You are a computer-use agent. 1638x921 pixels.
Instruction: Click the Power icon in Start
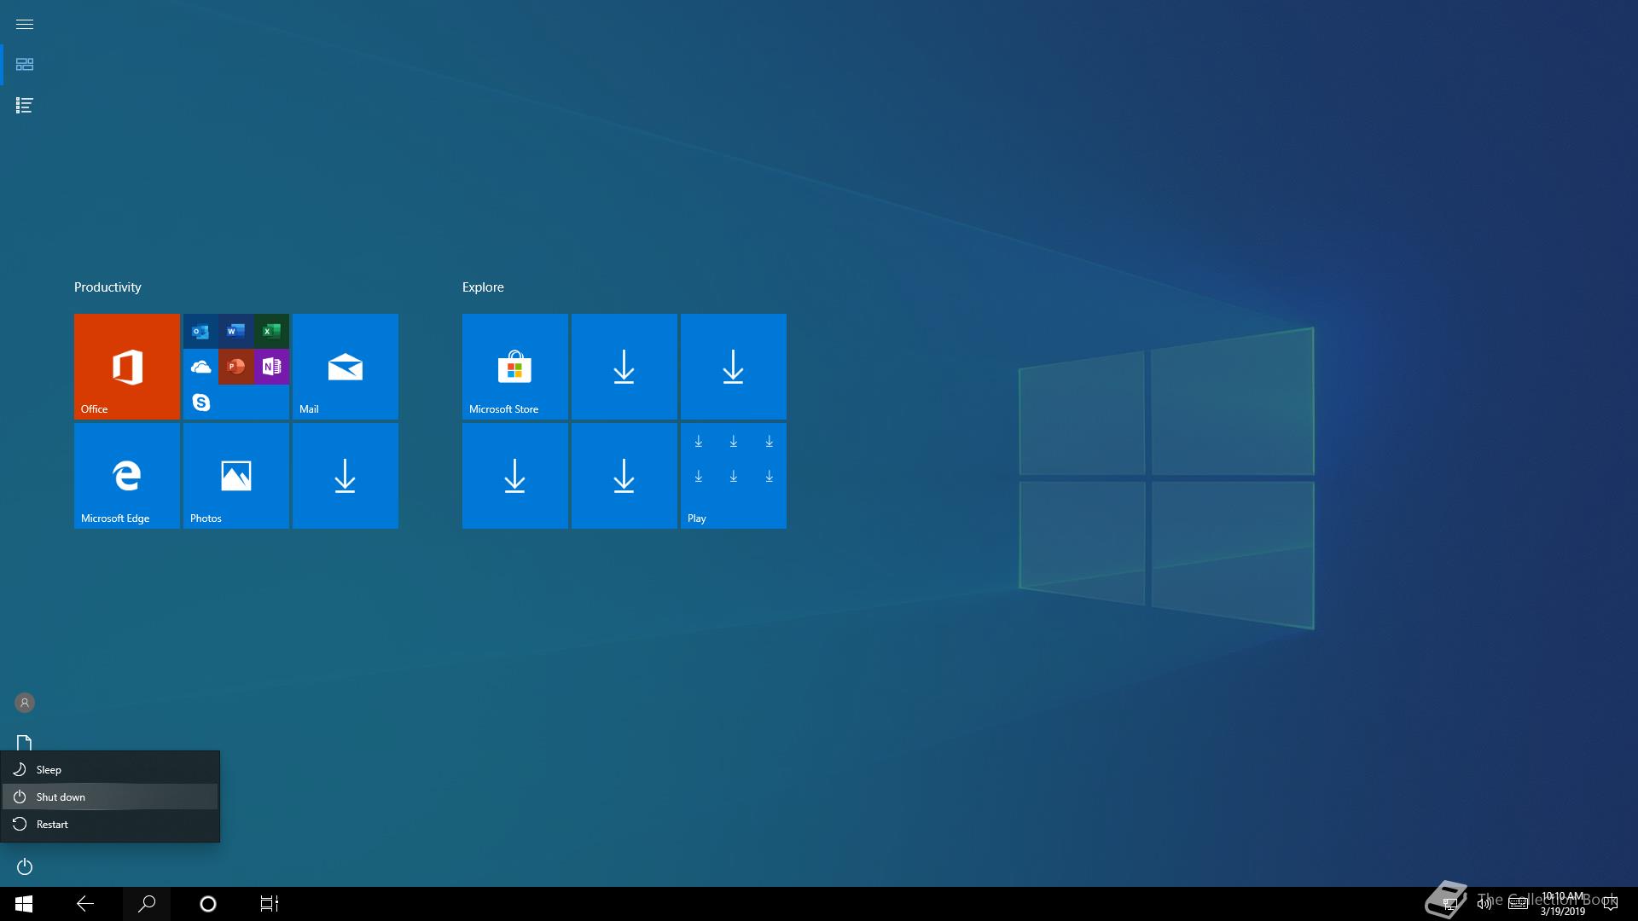click(25, 866)
